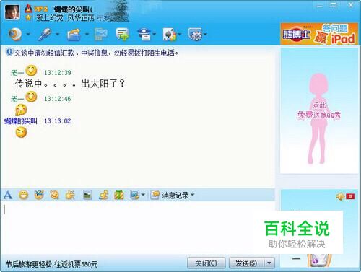Click the security info icon before warning
The image size is (361, 272).
(9, 52)
